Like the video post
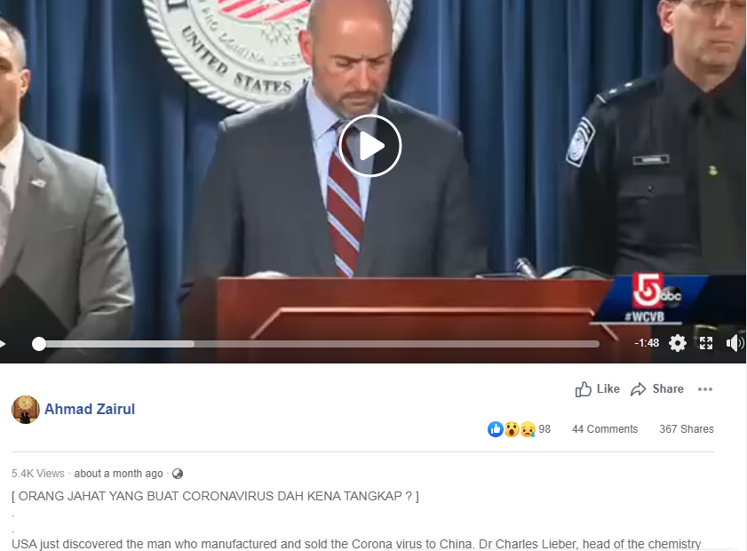Image resolution: width=747 pixels, height=551 pixels. coord(598,389)
